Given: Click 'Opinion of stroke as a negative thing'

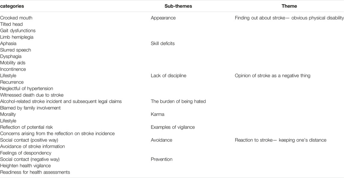Looking at the screenshot, I should tap(272, 76).
